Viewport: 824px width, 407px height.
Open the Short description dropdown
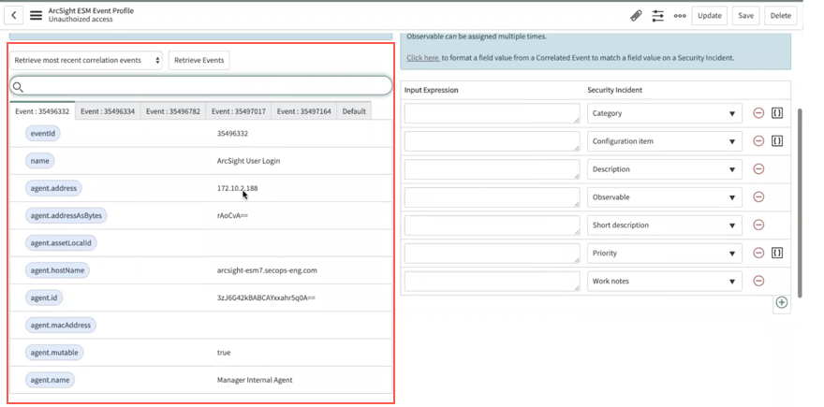coord(664,225)
